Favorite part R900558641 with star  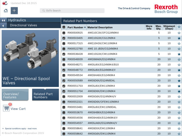pyautogui.click(x=179, y=128)
